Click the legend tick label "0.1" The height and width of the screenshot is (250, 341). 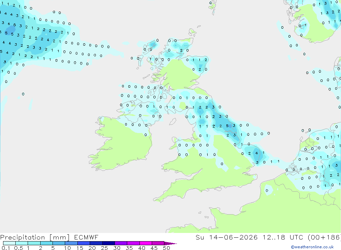6,248
